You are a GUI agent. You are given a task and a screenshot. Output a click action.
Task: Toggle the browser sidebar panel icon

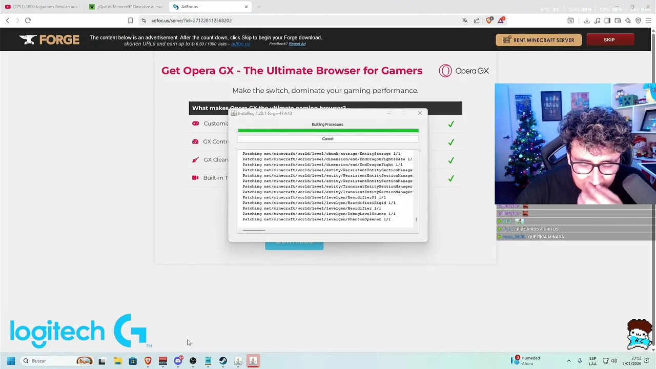point(607,20)
